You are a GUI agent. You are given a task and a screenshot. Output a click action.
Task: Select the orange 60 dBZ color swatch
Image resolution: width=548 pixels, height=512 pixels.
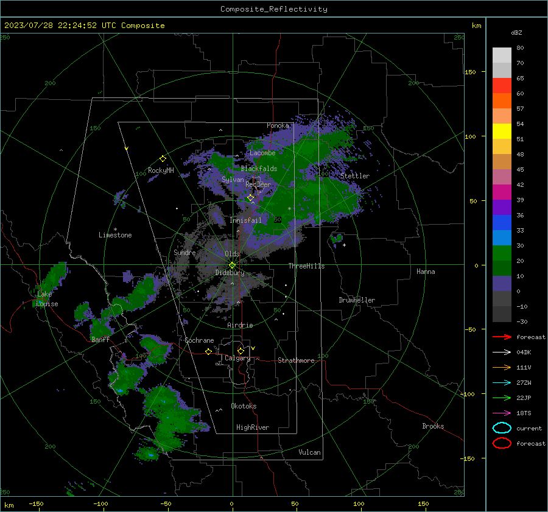pos(502,100)
